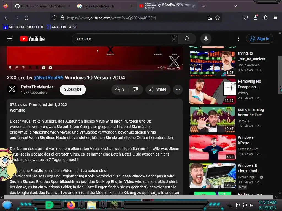
Task: Click PeterDerKiller channel name
Action: (248, 149)
